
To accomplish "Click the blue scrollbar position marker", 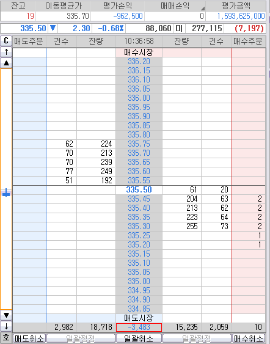I will (x=6, y=193).
